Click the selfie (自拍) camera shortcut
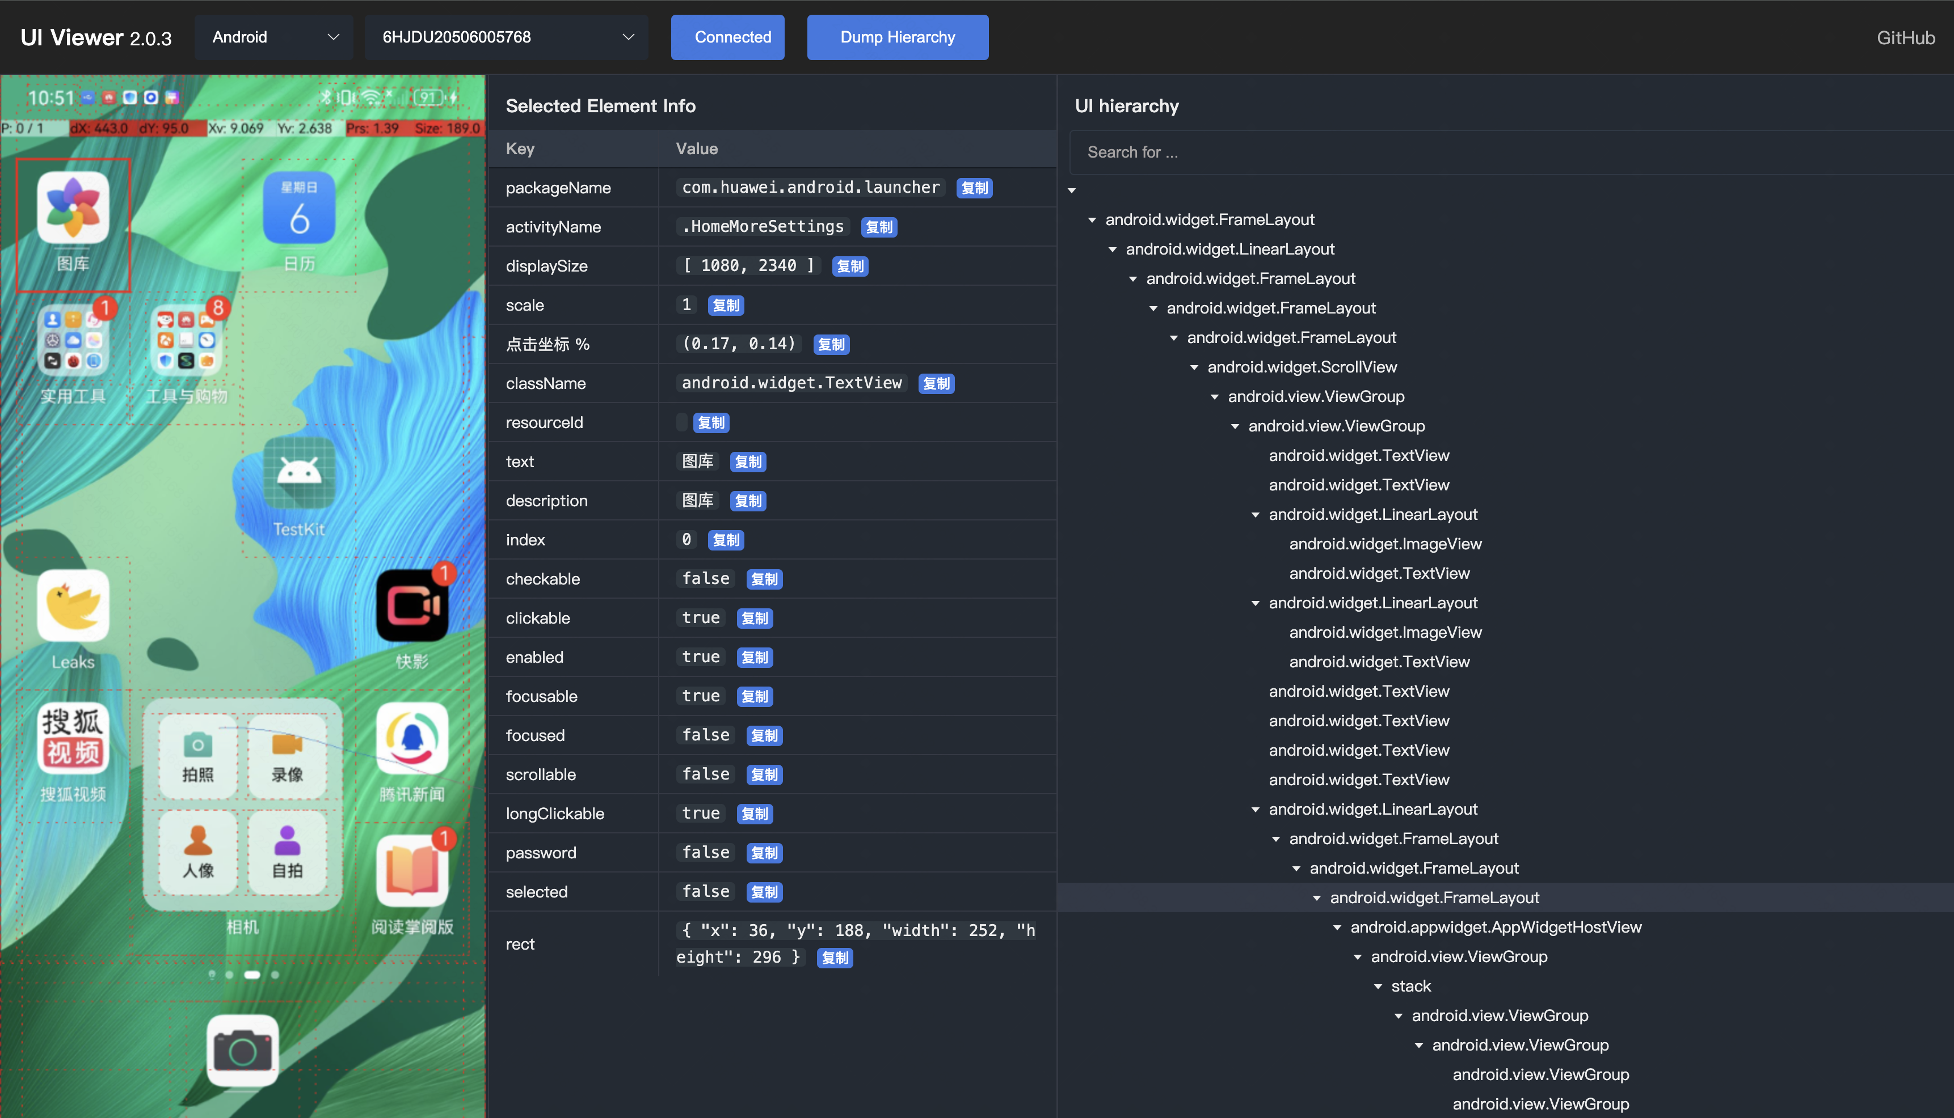1954x1118 pixels. point(288,852)
